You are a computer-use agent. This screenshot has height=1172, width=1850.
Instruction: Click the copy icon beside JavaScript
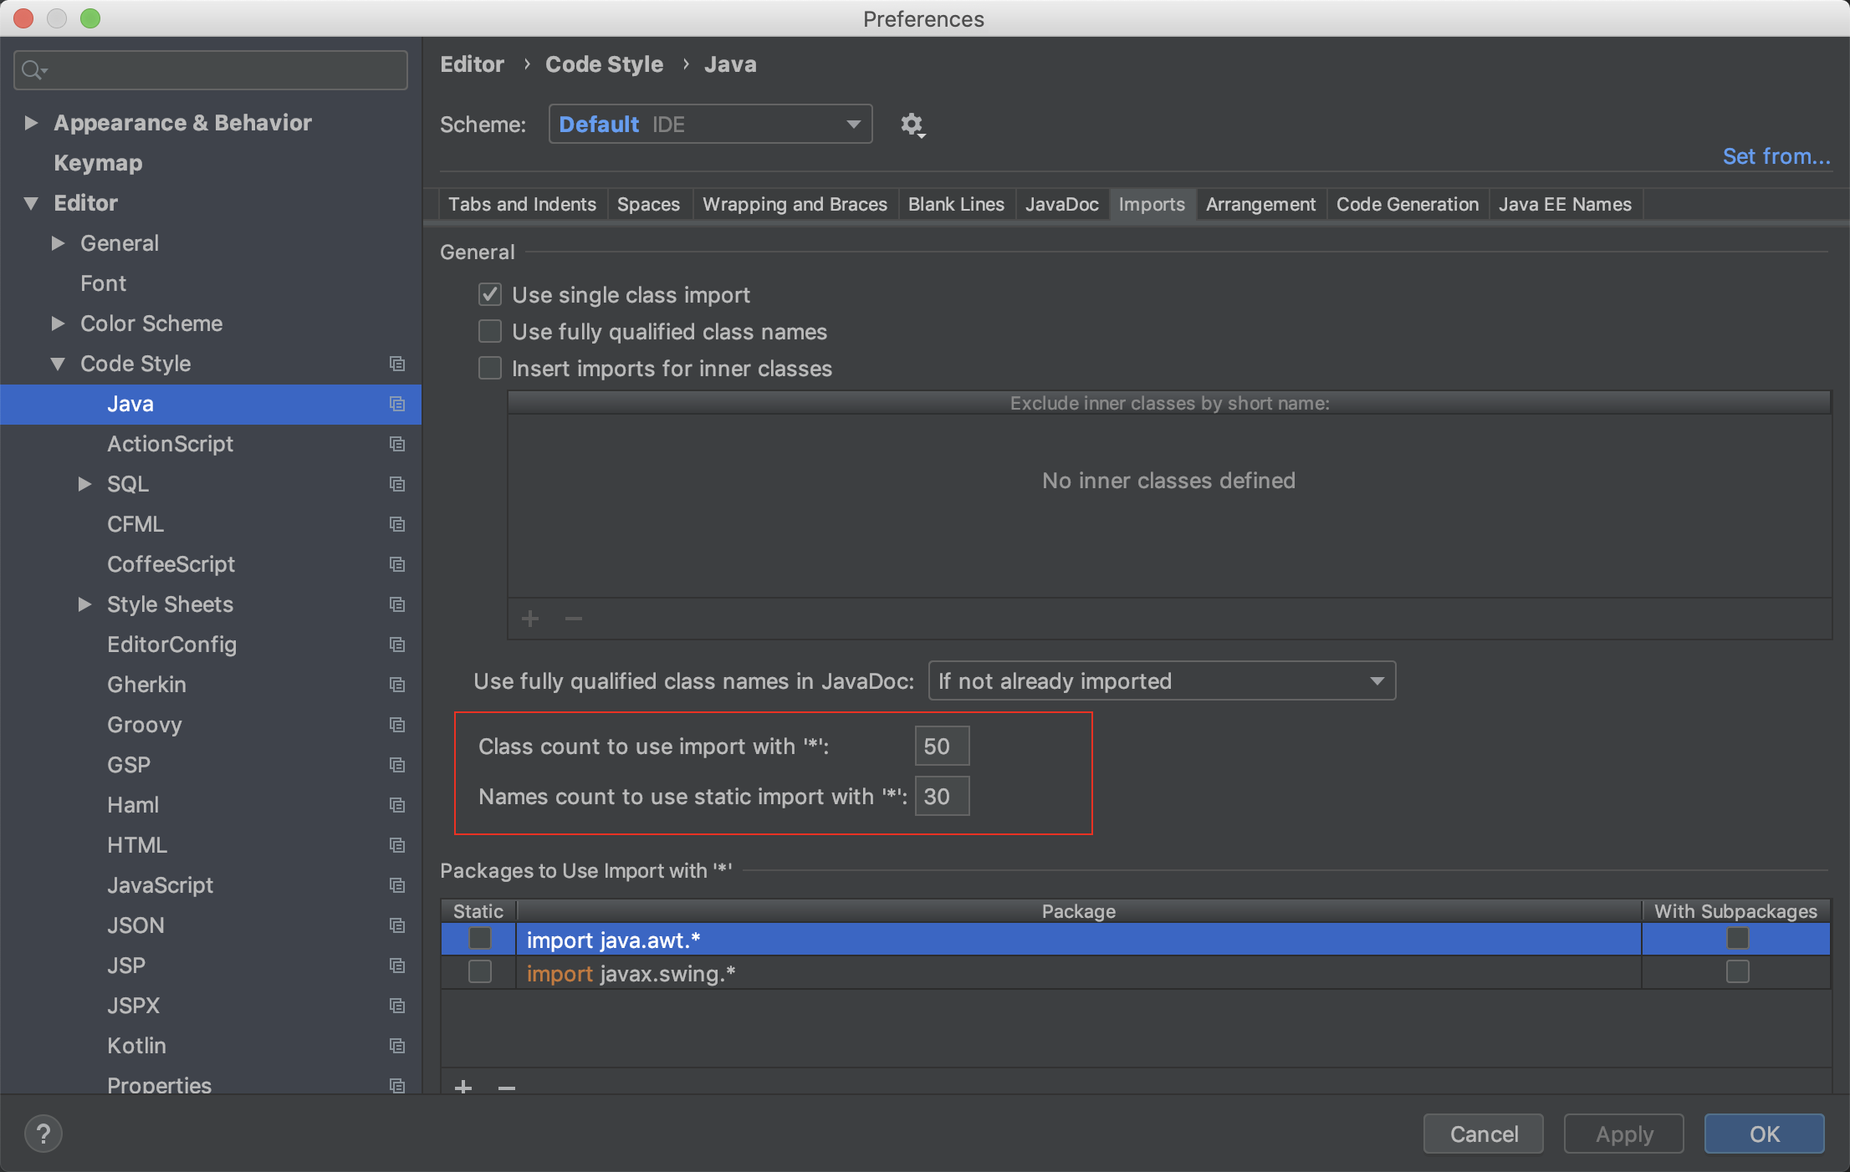tap(397, 885)
